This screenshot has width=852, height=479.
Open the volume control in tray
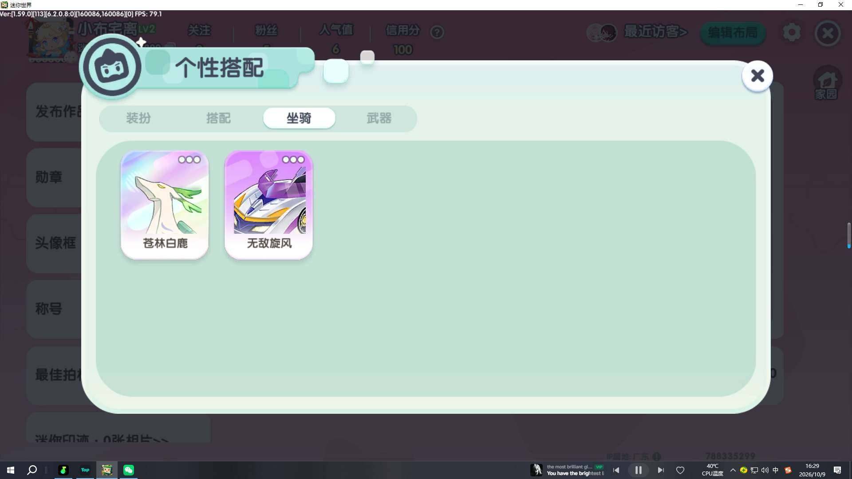click(765, 470)
